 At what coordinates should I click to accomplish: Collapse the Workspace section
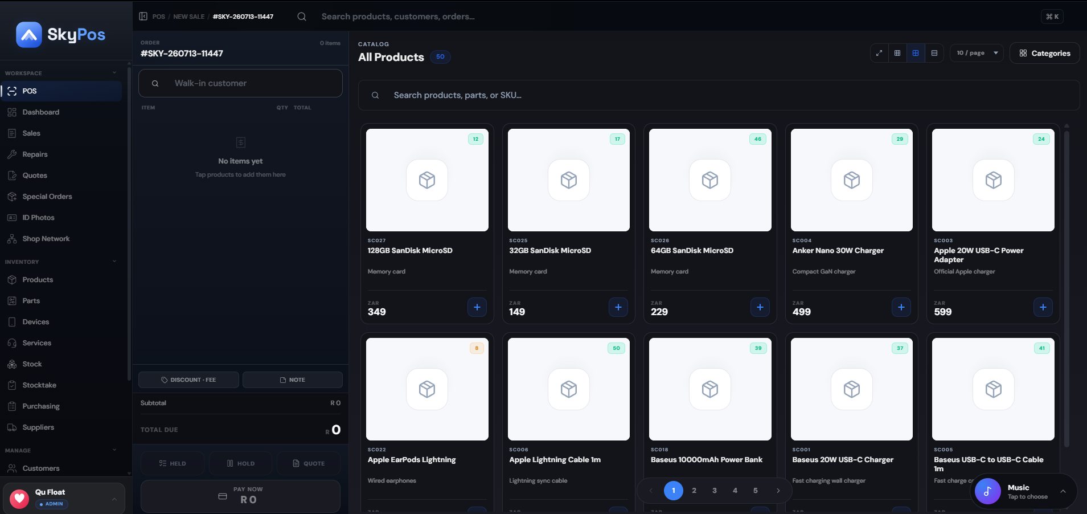pyautogui.click(x=114, y=73)
